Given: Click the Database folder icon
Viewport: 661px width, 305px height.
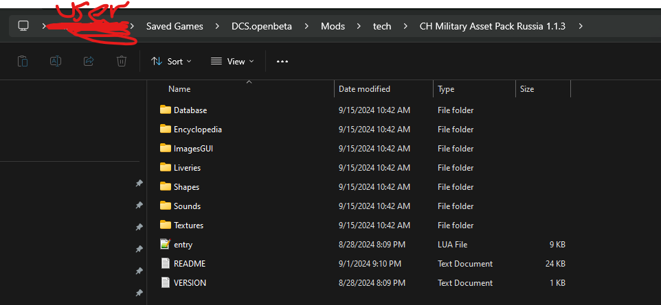Looking at the screenshot, I should (165, 110).
